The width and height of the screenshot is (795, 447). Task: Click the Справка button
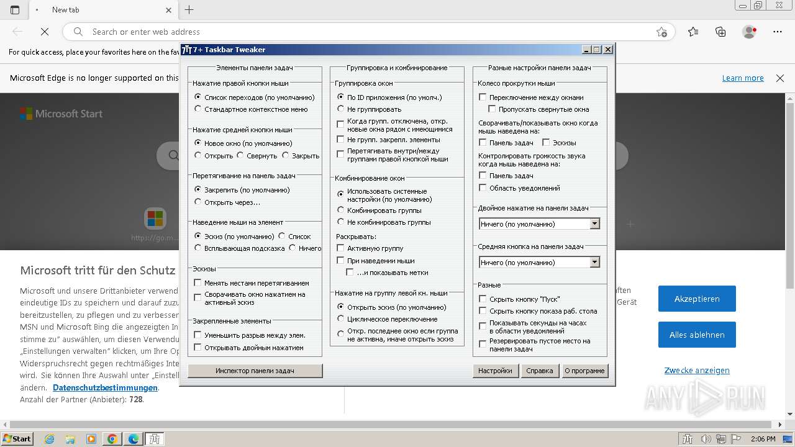pos(539,371)
